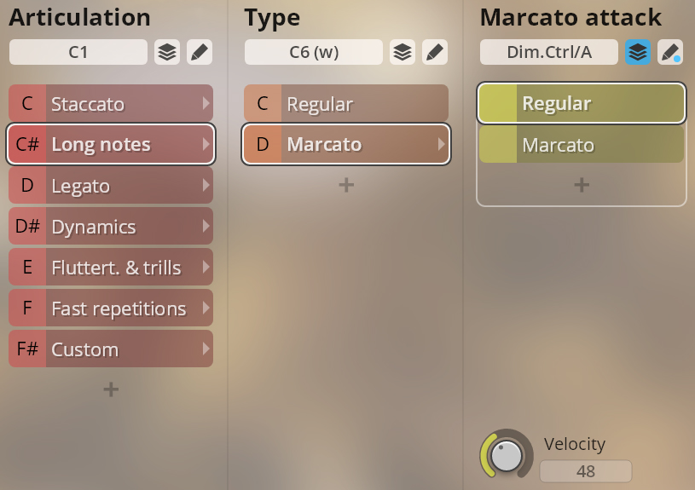Select the Regular marcato attack option
695x490 pixels.
pyautogui.click(x=582, y=104)
